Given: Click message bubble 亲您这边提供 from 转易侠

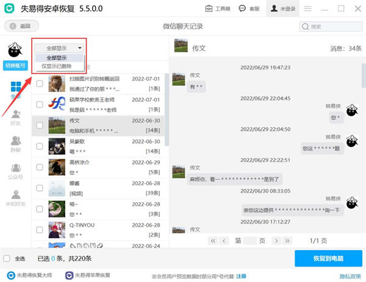Looking at the screenshot, I should (292, 210).
